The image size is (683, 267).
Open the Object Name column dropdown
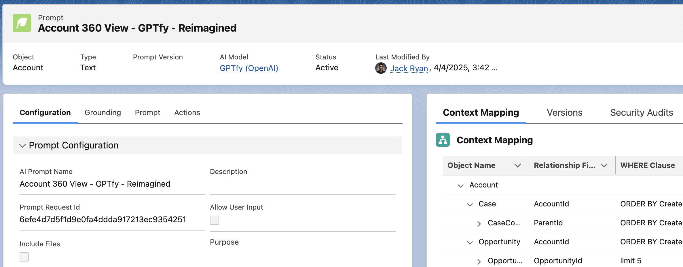[x=518, y=165]
